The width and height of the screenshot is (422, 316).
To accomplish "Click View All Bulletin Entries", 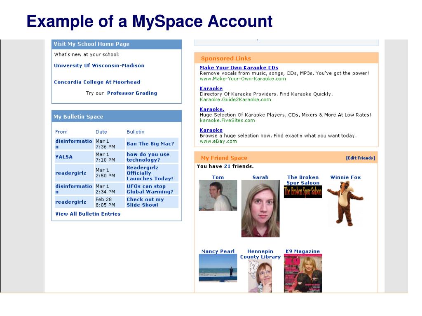I will 88,214.
